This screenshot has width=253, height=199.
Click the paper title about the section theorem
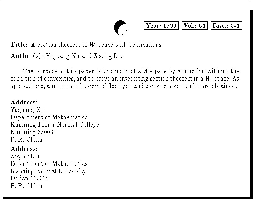click(x=96, y=45)
